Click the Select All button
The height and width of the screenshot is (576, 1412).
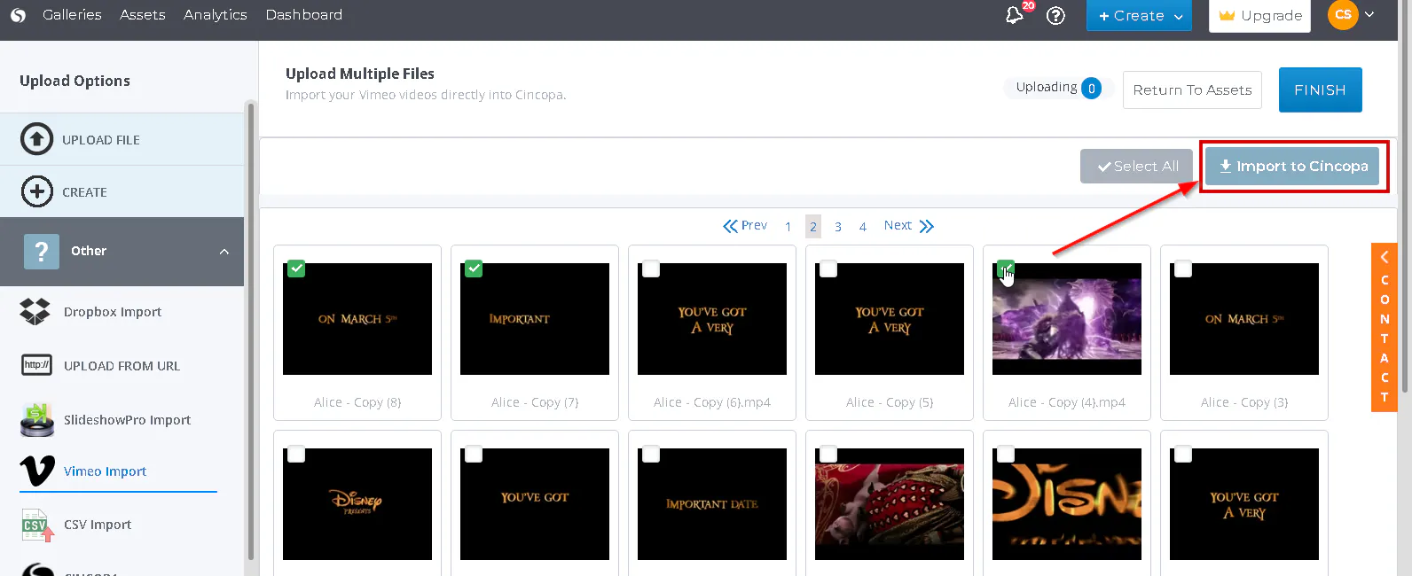click(x=1136, y=166)
